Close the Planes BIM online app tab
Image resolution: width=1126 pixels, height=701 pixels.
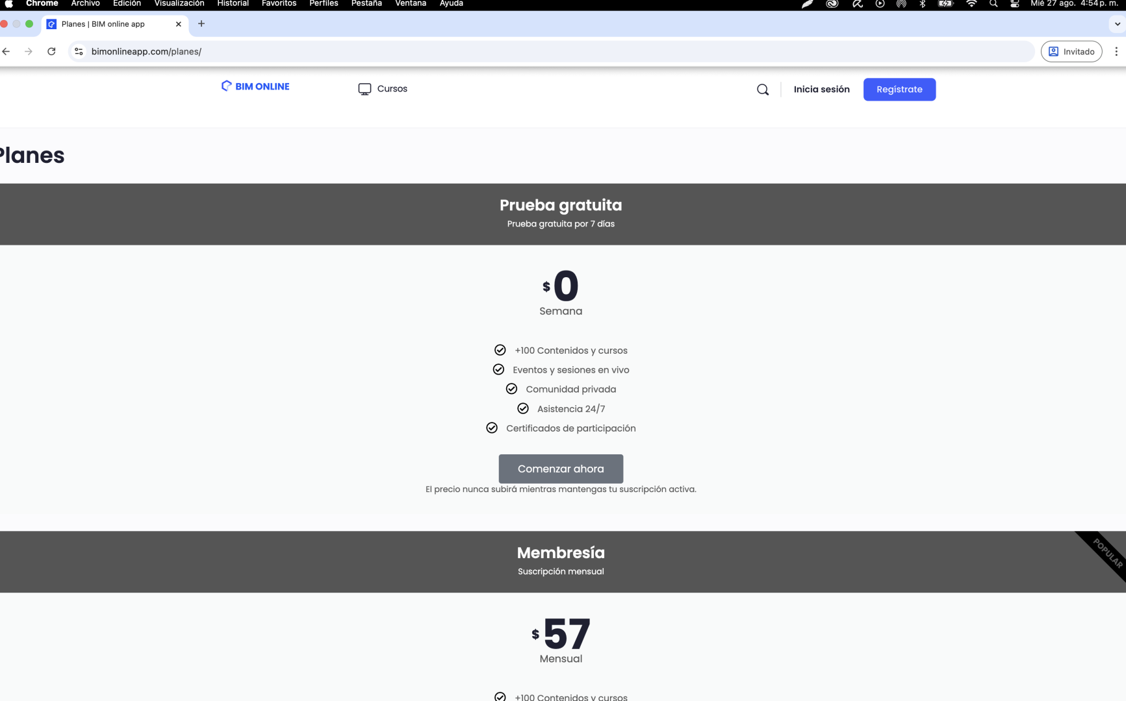(x=179, y=24)
